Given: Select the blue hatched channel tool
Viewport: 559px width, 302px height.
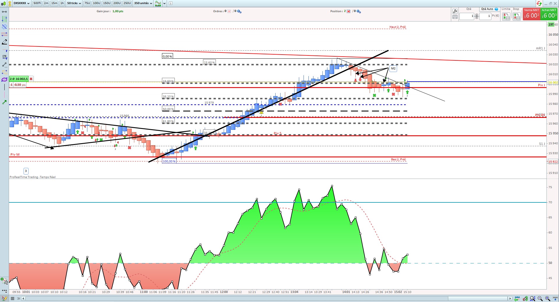Looking at the screenshot, I should click(x=4, y=27).
